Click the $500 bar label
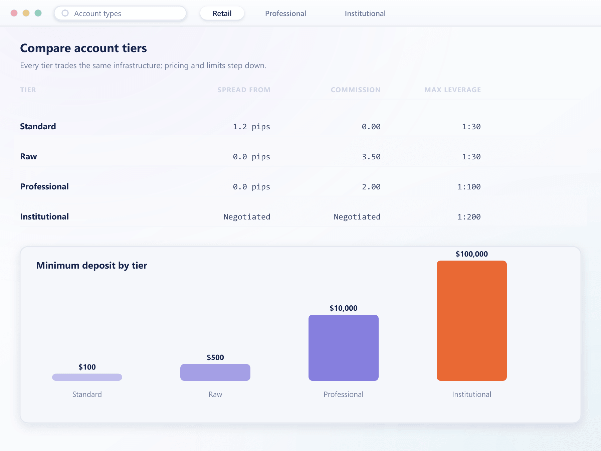 pyautogui.click(x=215, y=357)
